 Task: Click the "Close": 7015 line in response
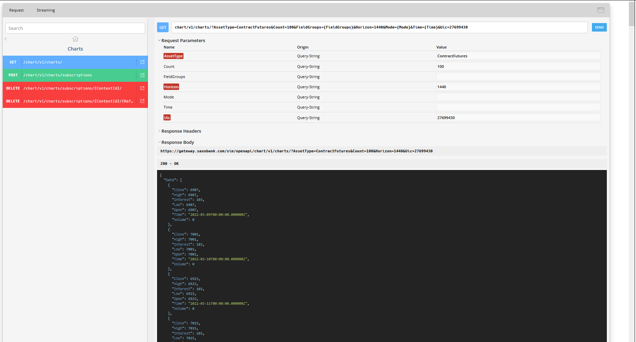(186, 323)
